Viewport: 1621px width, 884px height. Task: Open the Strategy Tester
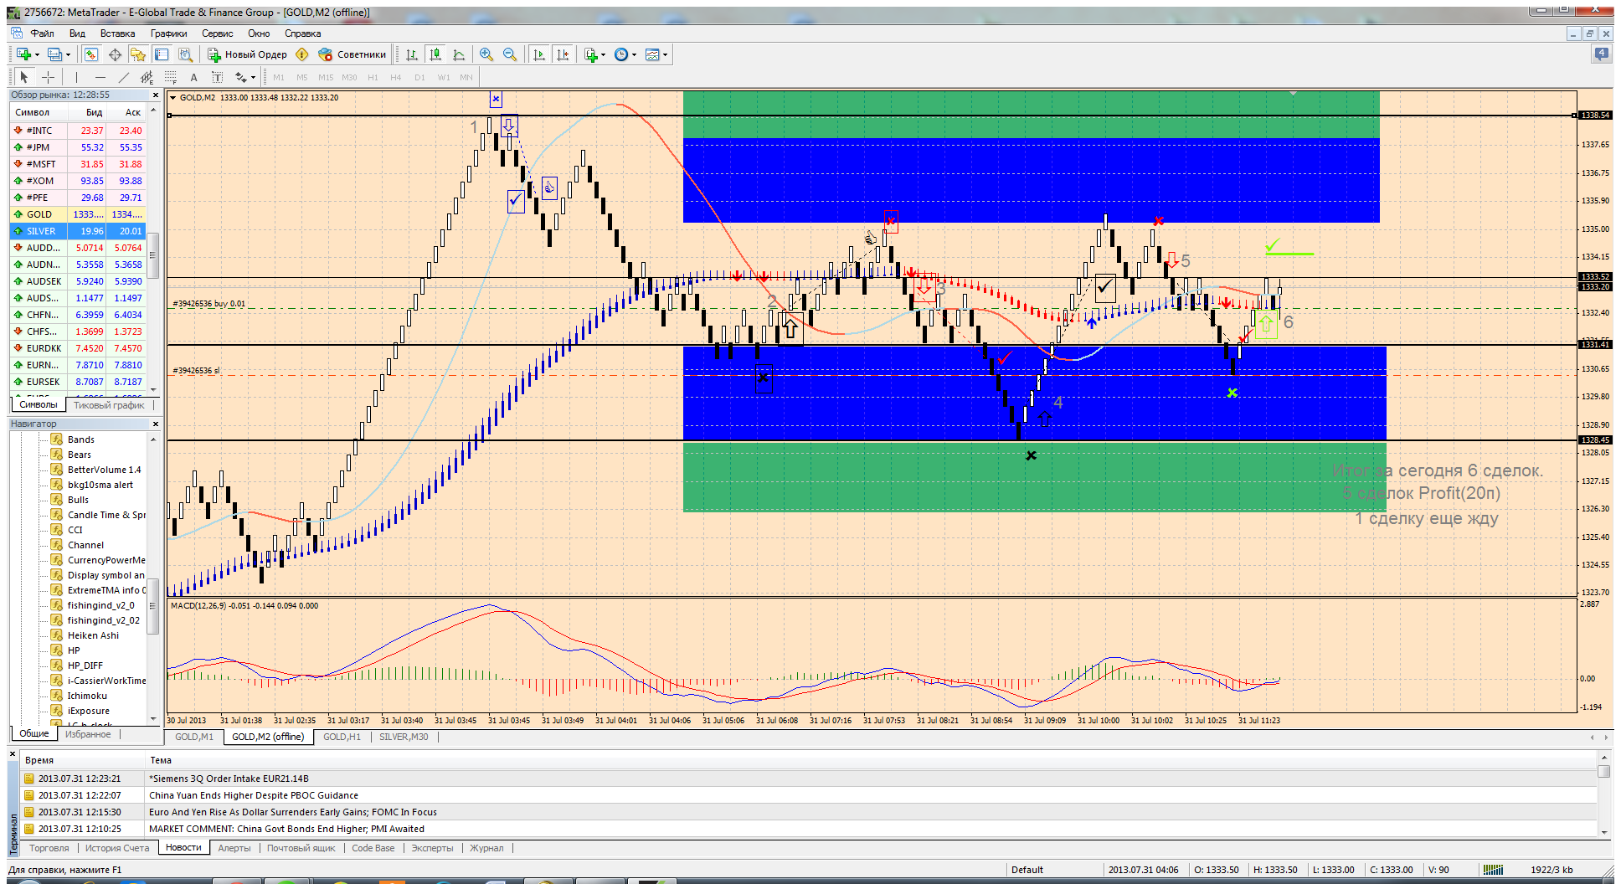[185, 54]
